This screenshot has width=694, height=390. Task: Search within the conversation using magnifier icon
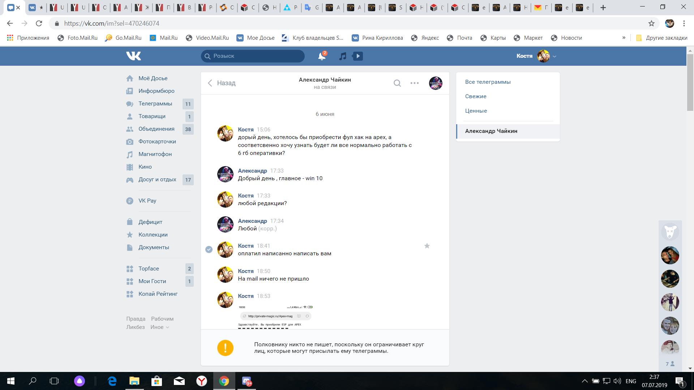[x=397, y=83]
